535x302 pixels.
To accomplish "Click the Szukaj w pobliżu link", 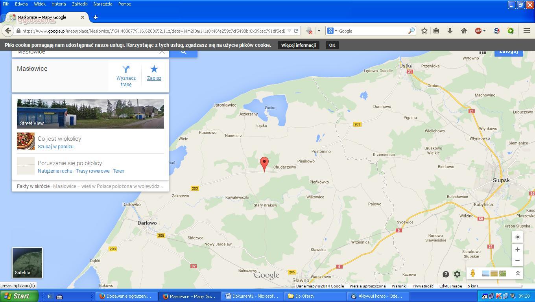I will point(55,147).
